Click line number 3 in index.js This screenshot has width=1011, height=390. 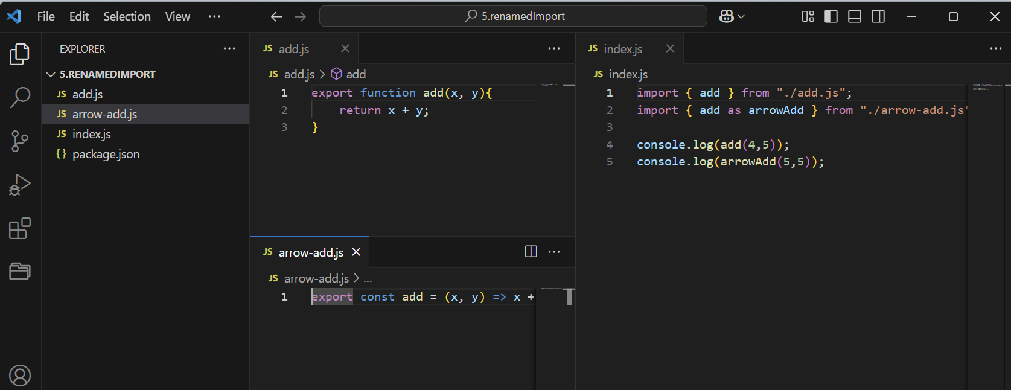pyautogui.click(x=610, y=127)
